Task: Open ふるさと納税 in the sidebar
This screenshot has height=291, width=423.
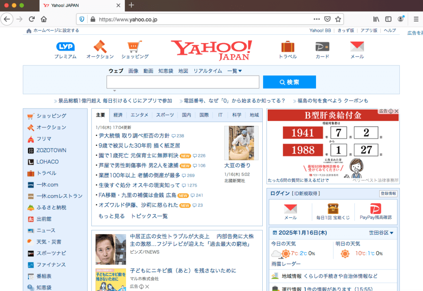Action: tap(51, 207)
